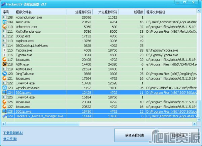Click the HackerJLY title bar app icon
Viewport: 202px width, 146px height.
[x=3, y=4]
